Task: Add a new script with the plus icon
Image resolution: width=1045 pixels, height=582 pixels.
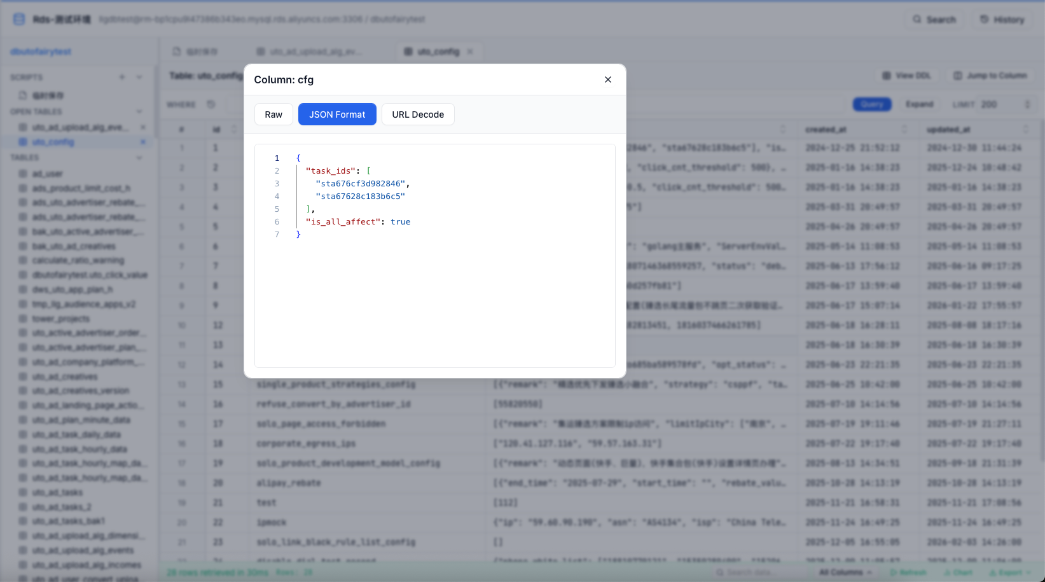Action: [122, 76]
